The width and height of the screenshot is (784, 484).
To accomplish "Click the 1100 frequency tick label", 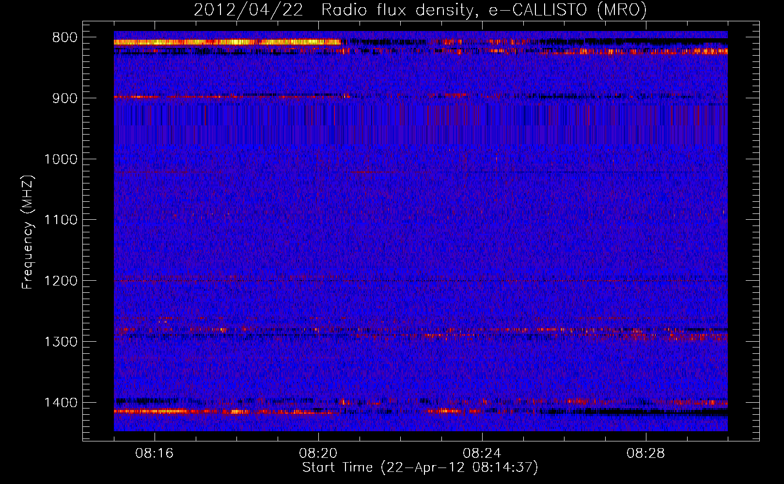I will point(61,220).
